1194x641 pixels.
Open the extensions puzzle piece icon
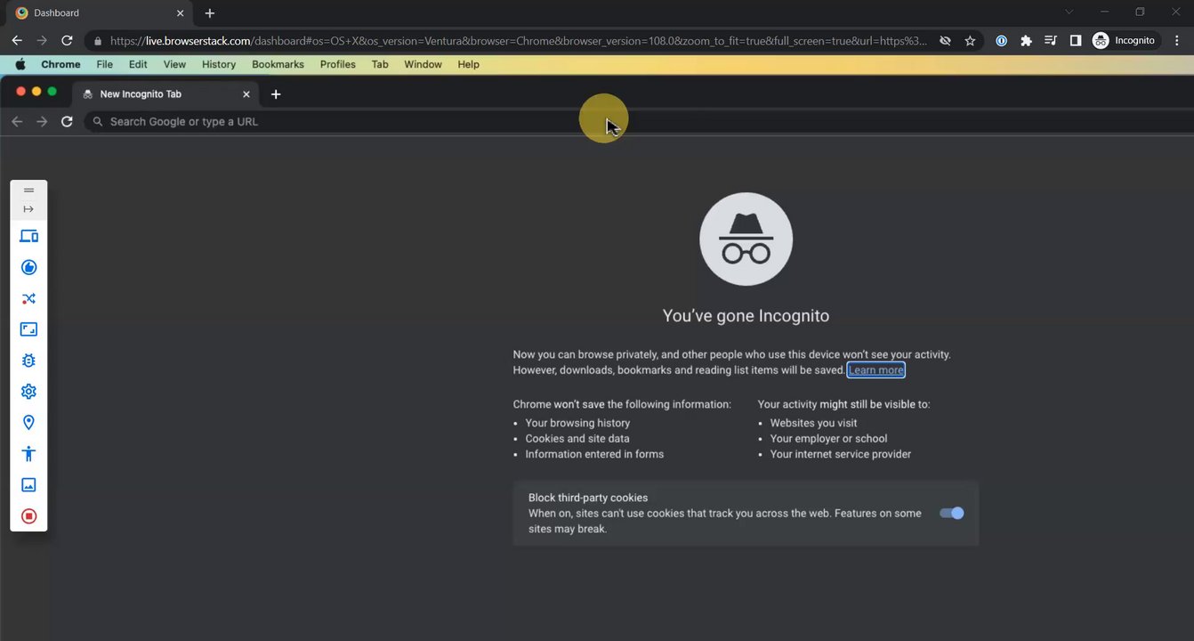(1026, 41)
